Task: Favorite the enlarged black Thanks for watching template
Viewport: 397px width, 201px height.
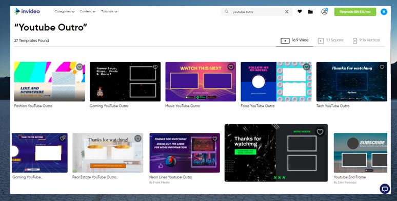Action: click(x=320, y=132)
